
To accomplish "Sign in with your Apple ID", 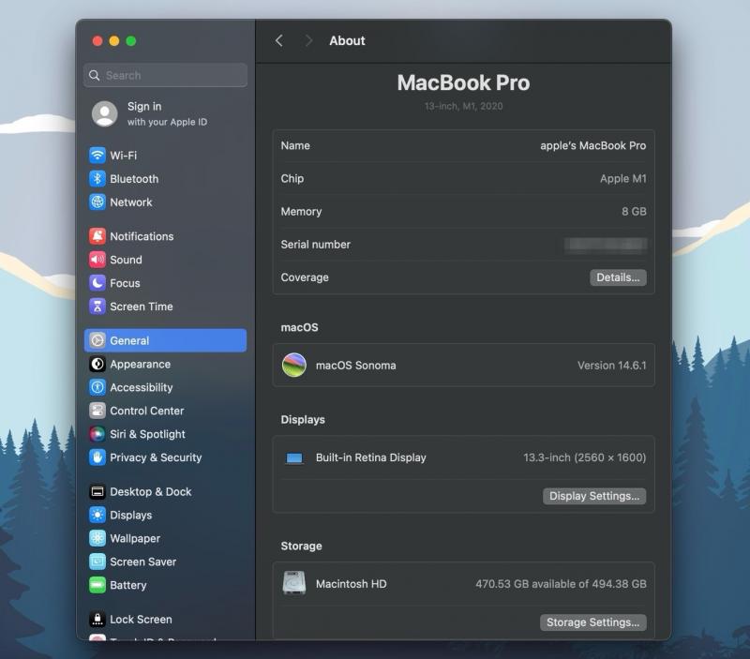I will point(167,113).
